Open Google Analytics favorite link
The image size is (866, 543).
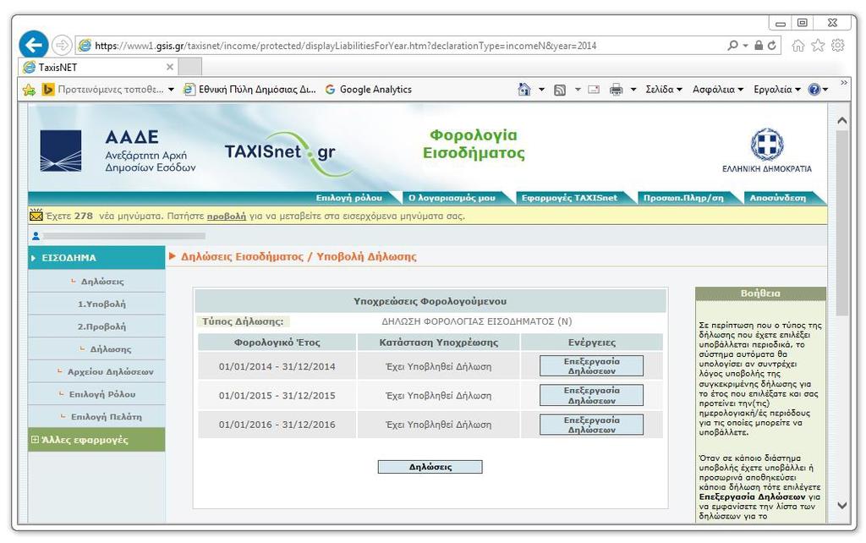[369, 90]
